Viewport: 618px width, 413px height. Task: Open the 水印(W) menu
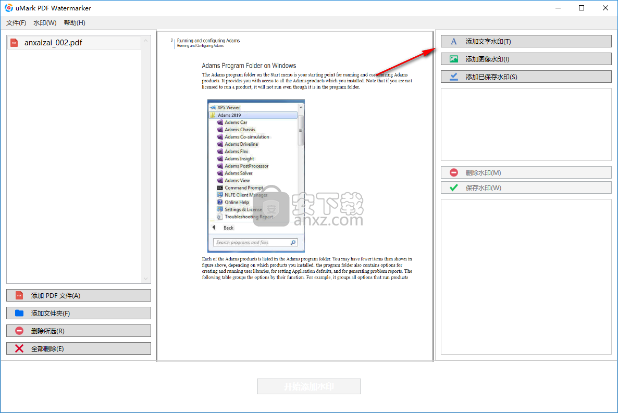click(45, 23)
